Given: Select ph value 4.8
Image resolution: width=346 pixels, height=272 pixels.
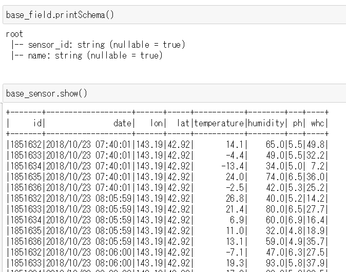Looking at the screenshot, I should point(295,231).
